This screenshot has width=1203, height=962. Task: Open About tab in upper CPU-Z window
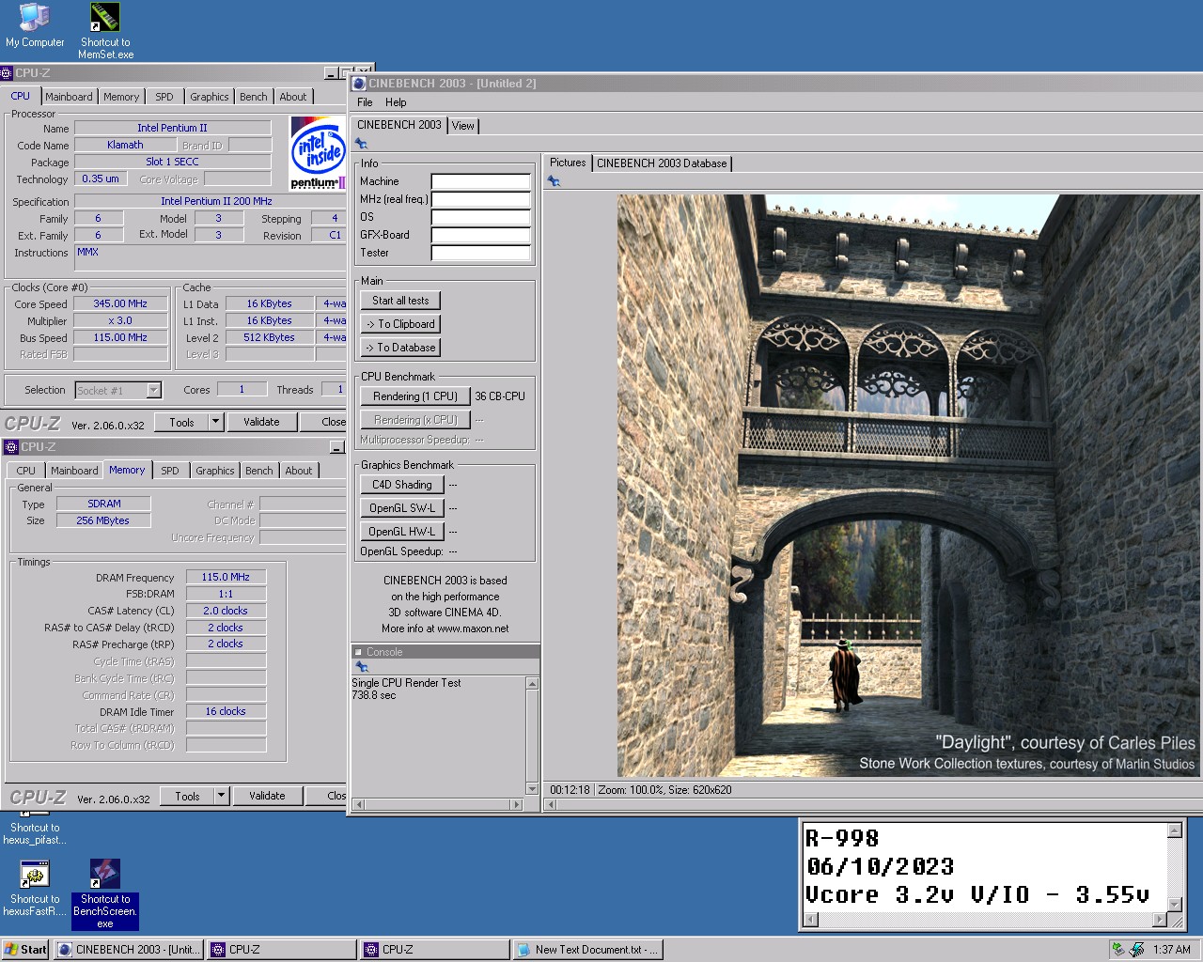coord(293,97)
